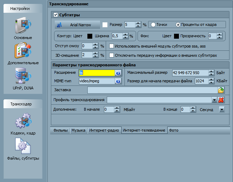Browse for Заставка file with folder icon

[x=221, y=90]
